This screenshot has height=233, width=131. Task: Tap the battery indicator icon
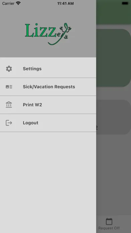(x=125, y=3)
